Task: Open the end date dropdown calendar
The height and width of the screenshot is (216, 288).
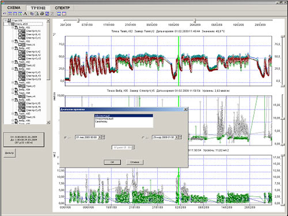Action: (x=176, y=137)
